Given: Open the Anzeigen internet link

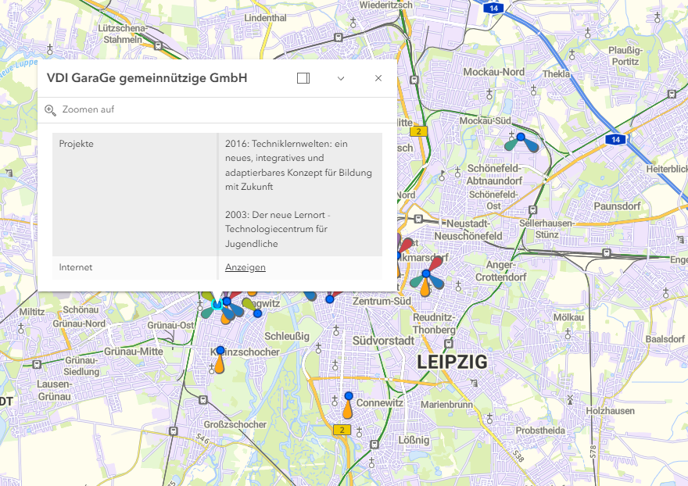Looking at the screenshot, I should [x=245, y=267].
